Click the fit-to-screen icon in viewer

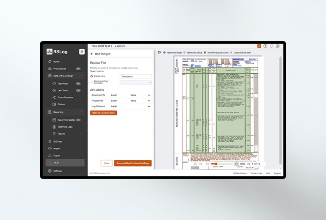click(x=248, y=164)
